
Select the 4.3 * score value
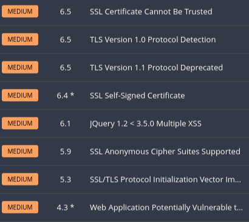click(66, 207)
